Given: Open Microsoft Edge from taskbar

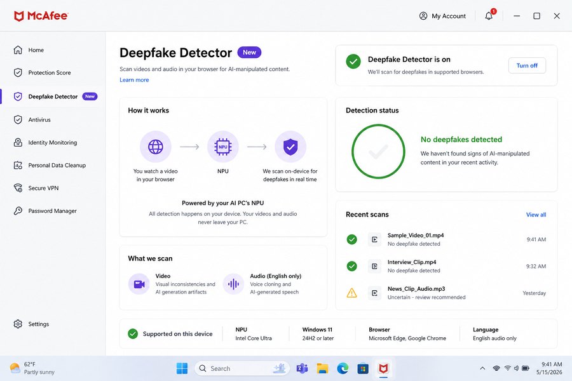Looking at the screenshot, I should [343, 368].
